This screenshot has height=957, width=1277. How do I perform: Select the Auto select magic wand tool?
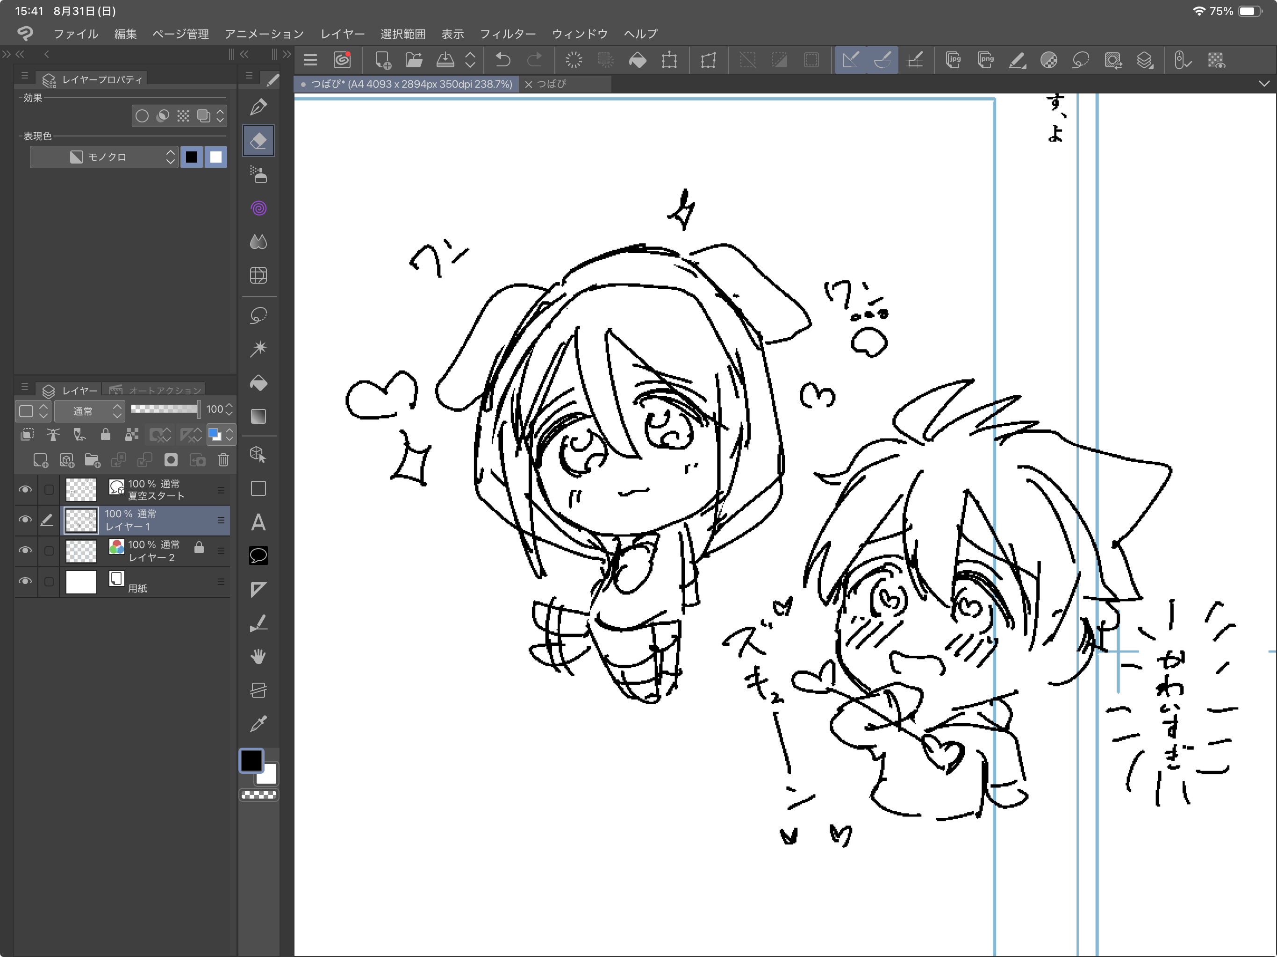coord(258,348)
